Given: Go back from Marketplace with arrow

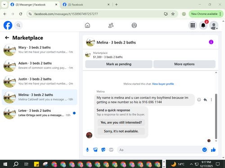Looking at the screenshot, I should pos(7,38).
